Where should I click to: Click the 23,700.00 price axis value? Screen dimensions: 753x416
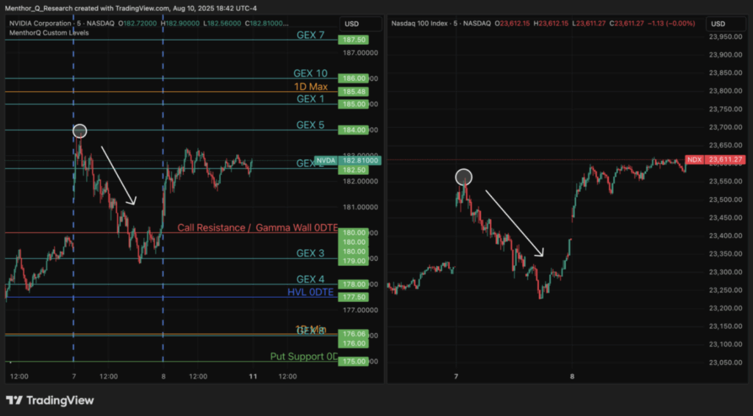(x=726, y=127)
